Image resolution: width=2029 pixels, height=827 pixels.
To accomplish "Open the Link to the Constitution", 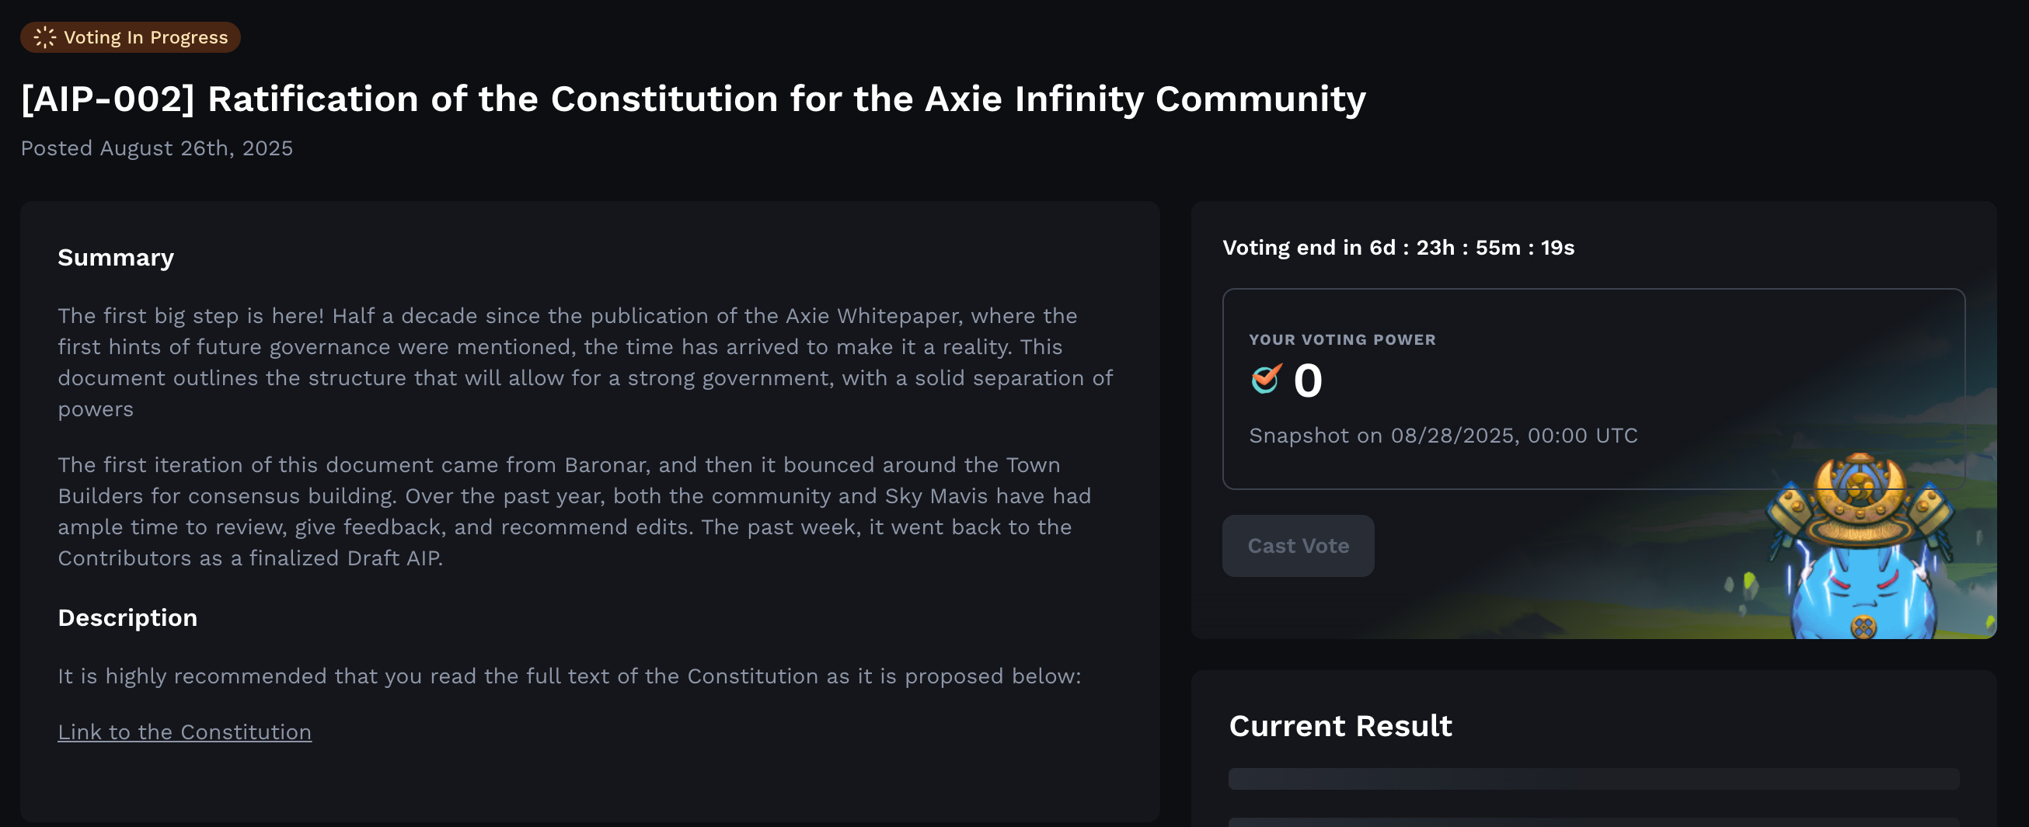I will [x=184, y=731].
